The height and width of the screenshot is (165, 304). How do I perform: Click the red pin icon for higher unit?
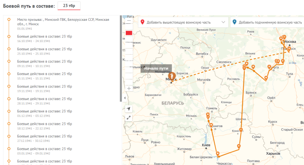[x=142, y=22]
